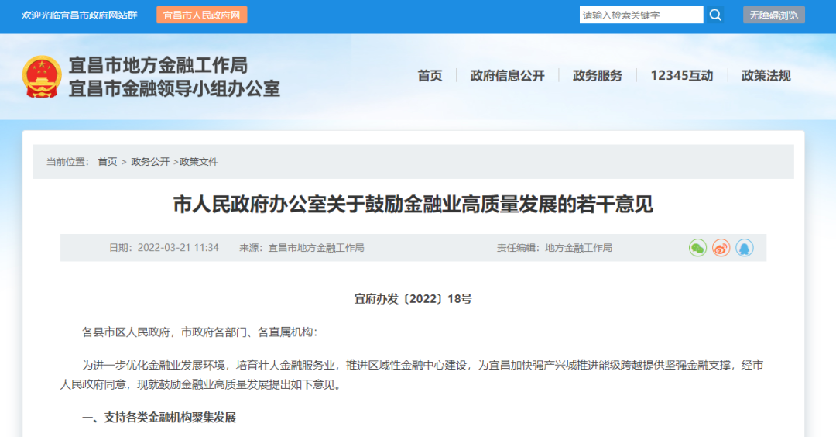Click the search magnifier icon
Image resolution: width=836 pixels, height=437 pixels.
[715, 15]
